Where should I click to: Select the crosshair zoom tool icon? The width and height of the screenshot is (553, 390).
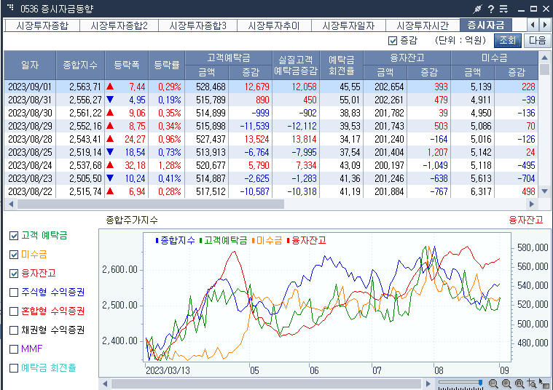pyautogui.click(x=532, y=383)
